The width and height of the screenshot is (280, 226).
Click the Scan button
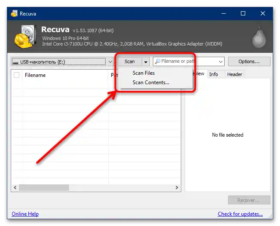pyautogui.click(x=130, y=61)
